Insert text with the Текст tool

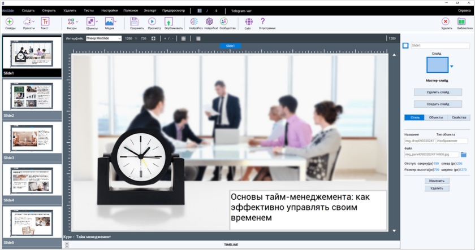coord(45,21)
